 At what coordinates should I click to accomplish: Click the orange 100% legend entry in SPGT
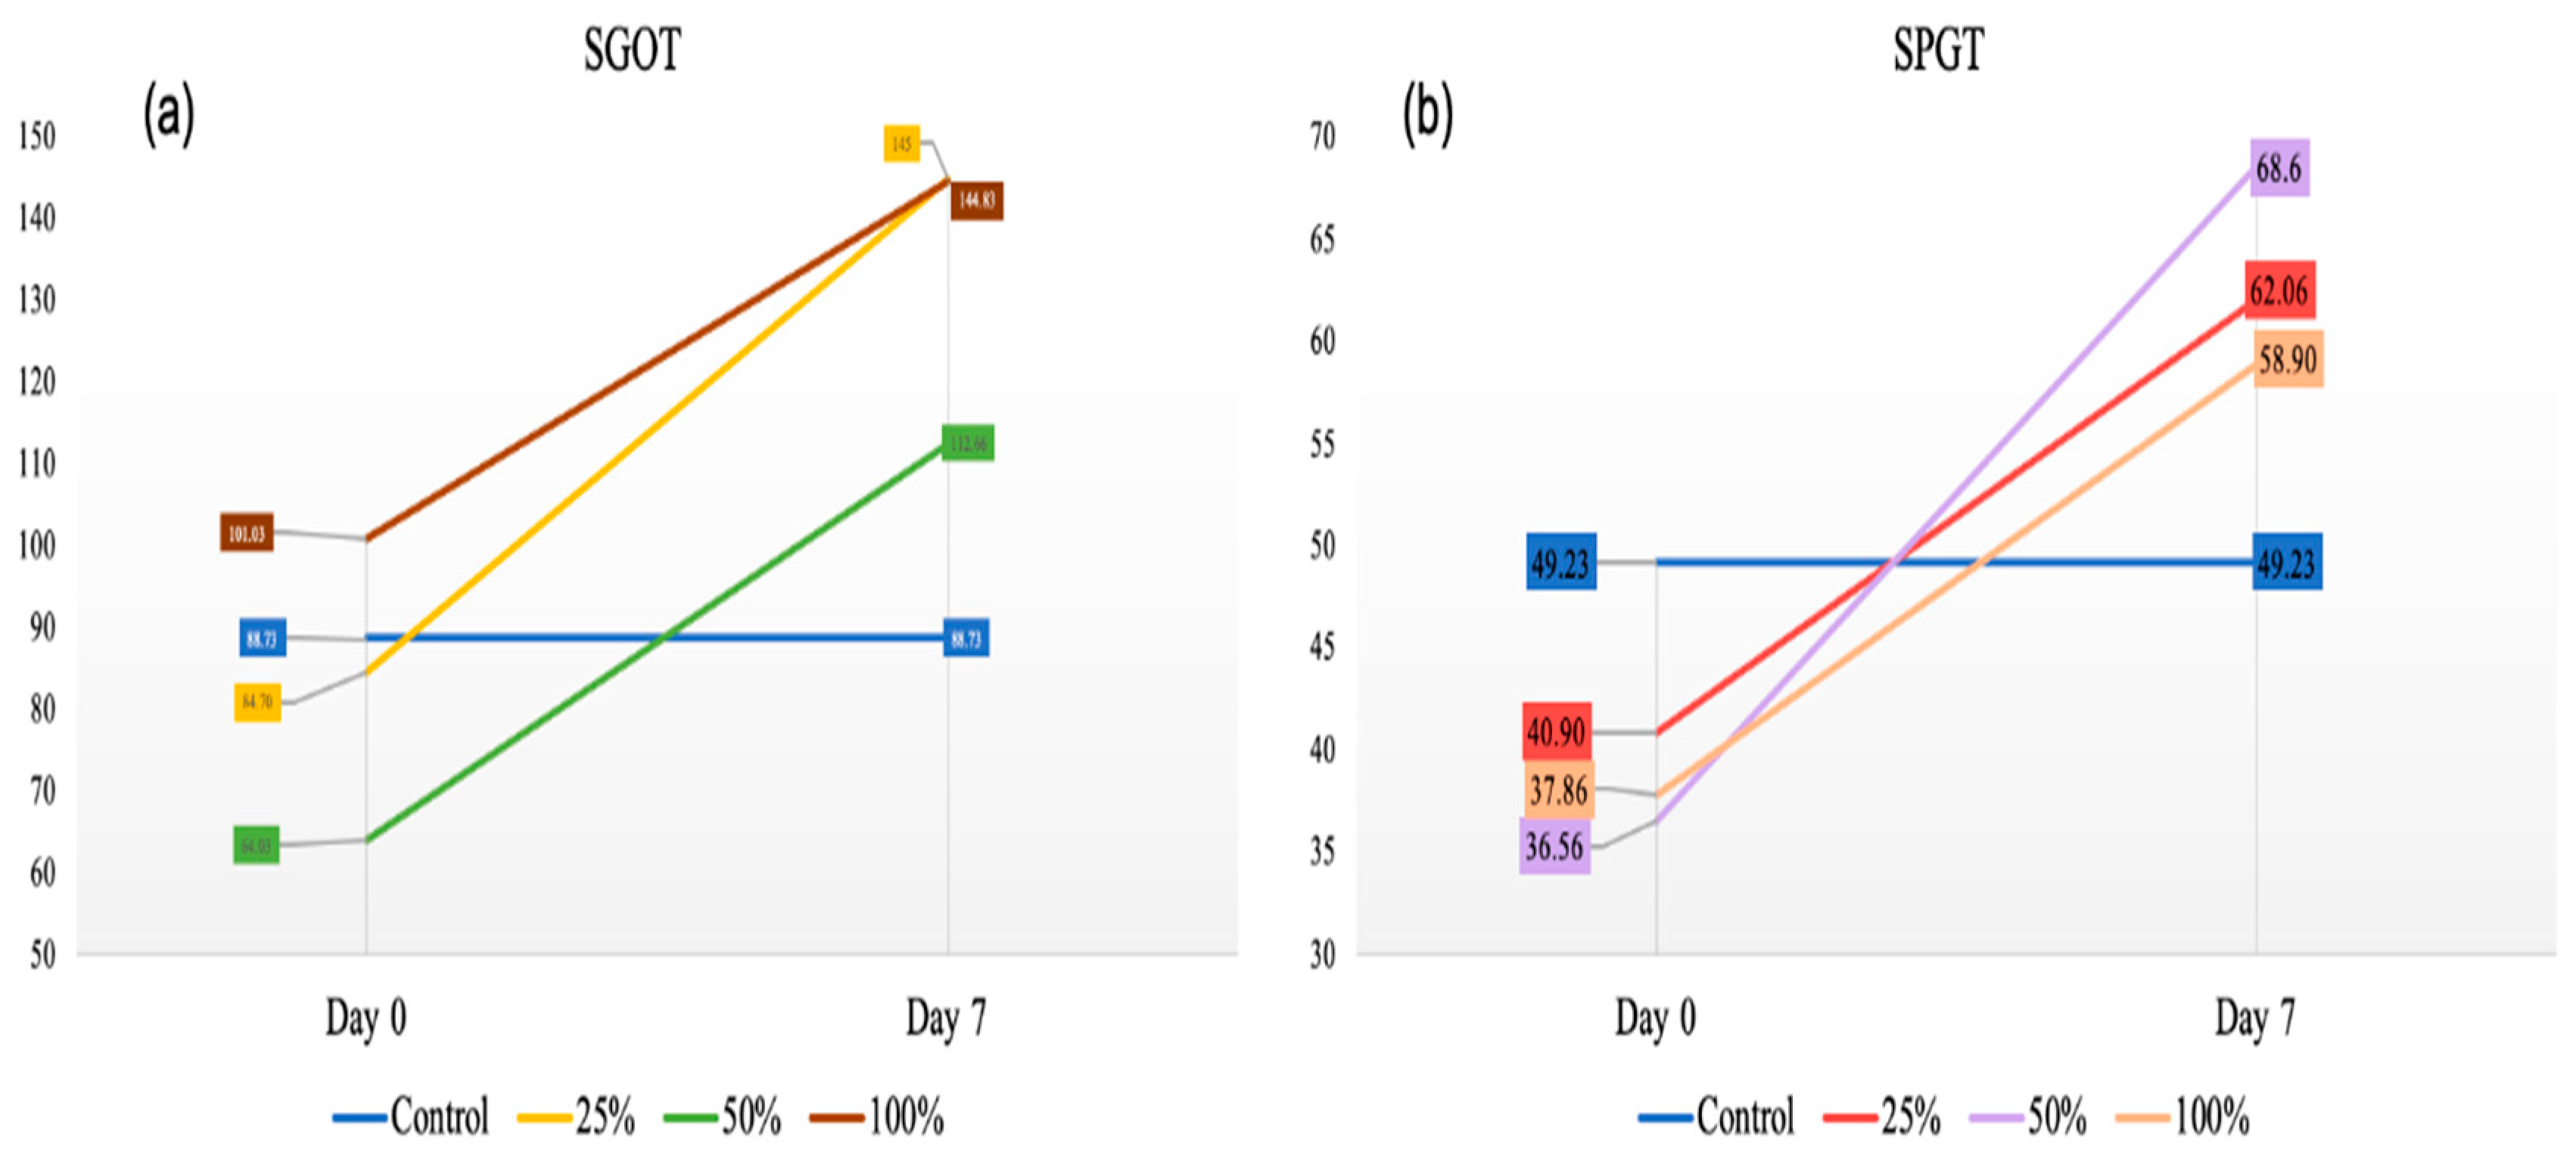[2183, 1116]
